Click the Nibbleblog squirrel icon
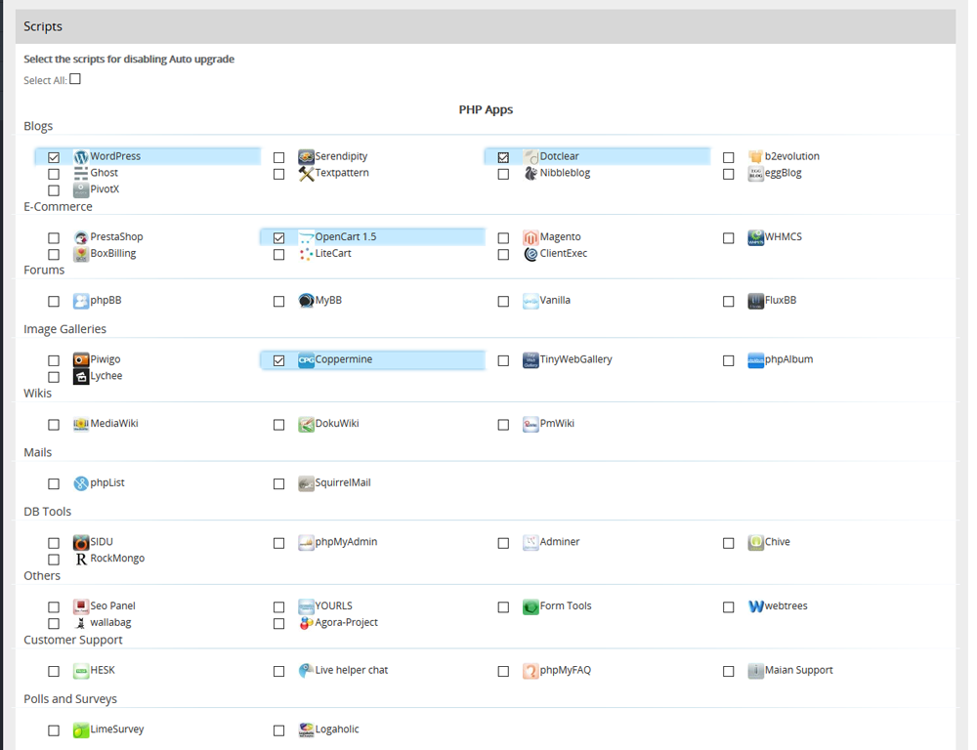 (x=531, y=173)
